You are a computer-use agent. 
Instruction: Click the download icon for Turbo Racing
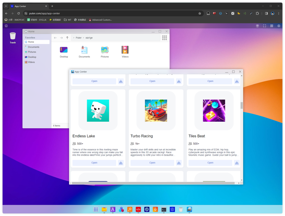point(179,163)
